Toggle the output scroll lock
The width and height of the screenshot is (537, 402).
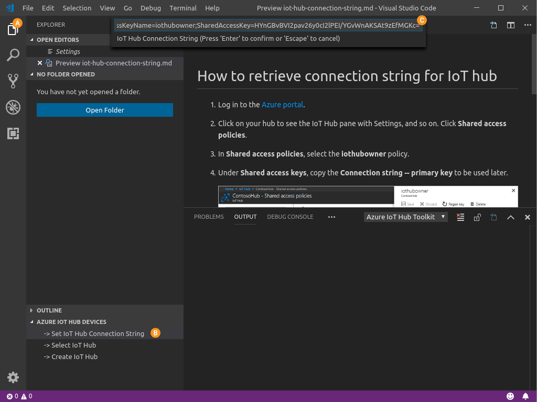(x=477, y=217)
